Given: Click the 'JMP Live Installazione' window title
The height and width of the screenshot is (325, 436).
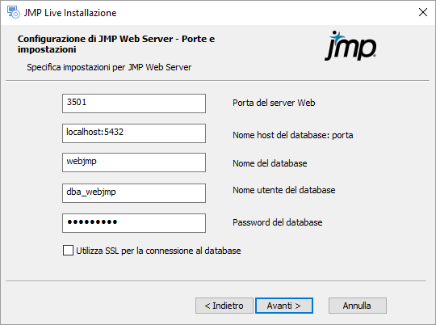Looking at the screenshot, I should (x=70, y=13).
